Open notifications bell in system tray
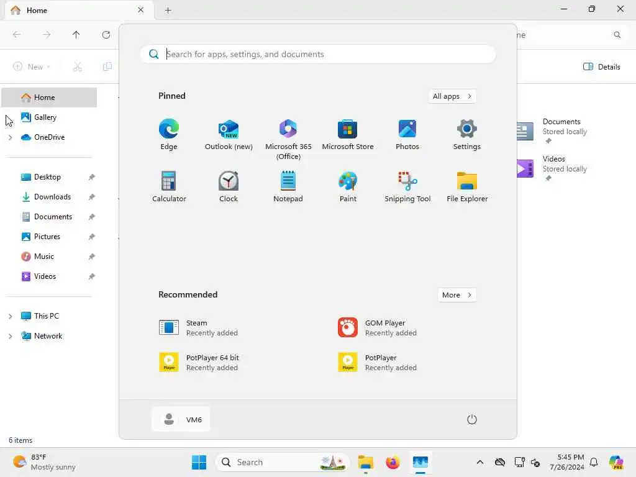The width and height of the screenshot is (636, 477). coord(594,462)
